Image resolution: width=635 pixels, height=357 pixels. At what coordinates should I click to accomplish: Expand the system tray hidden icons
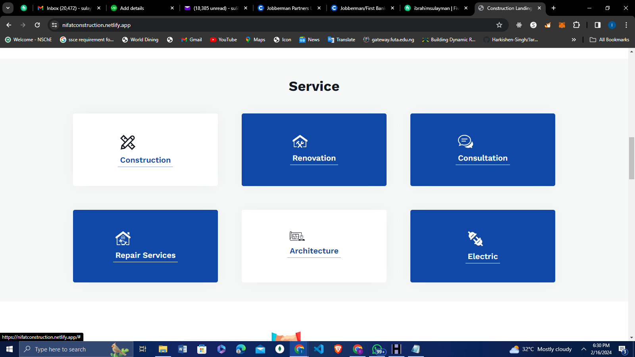click(x=583, y=349)
